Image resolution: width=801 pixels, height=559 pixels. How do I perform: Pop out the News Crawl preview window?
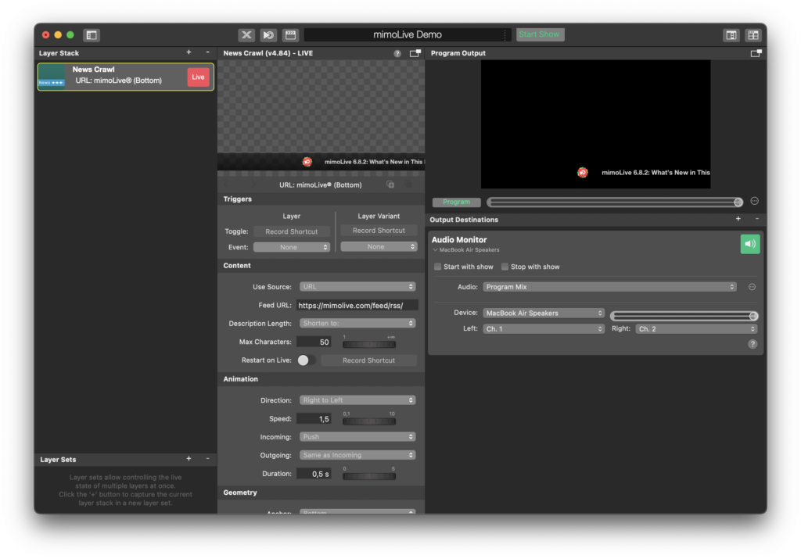pyautogui.click(x=415, y=53)
